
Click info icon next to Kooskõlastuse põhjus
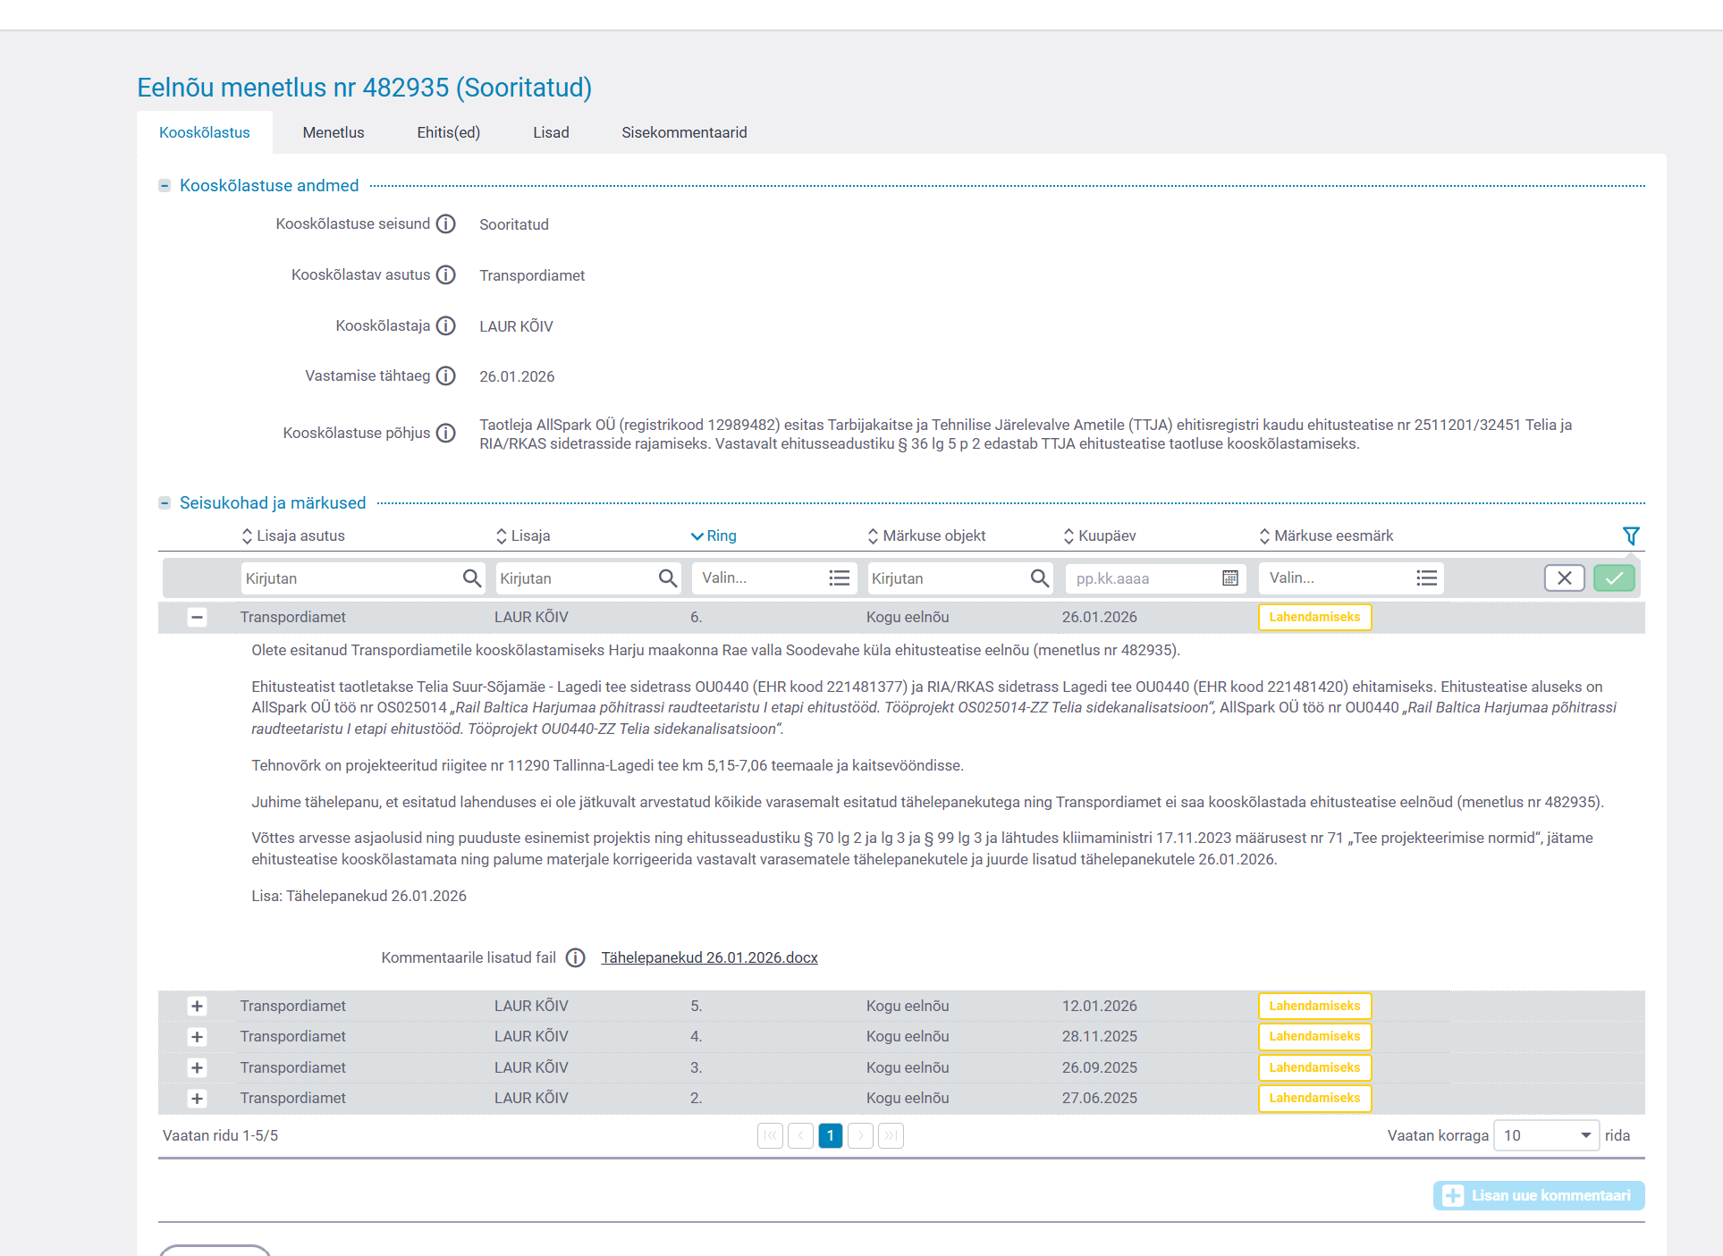click(445, 434)
